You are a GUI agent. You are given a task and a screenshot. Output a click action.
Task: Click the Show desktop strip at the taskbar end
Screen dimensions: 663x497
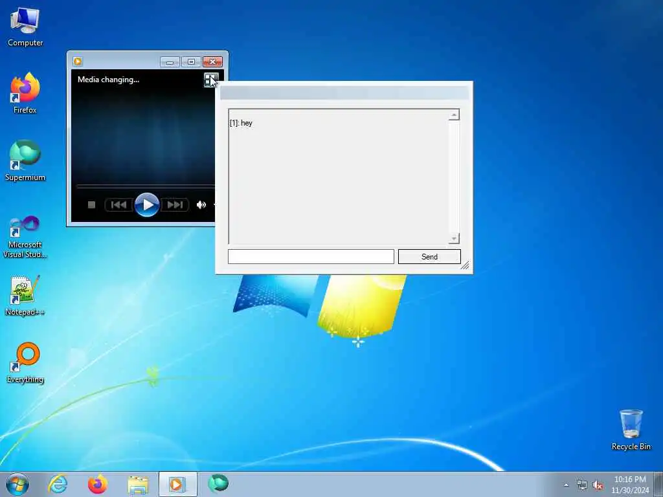tap(658, 484)
